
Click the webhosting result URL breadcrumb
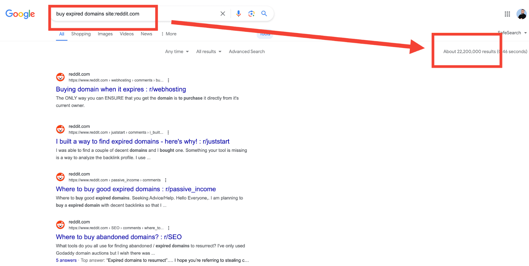coord(116,80)
